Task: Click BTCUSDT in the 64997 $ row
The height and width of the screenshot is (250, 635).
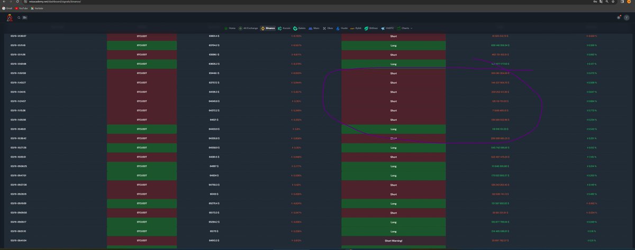Action: click(142, 166)
